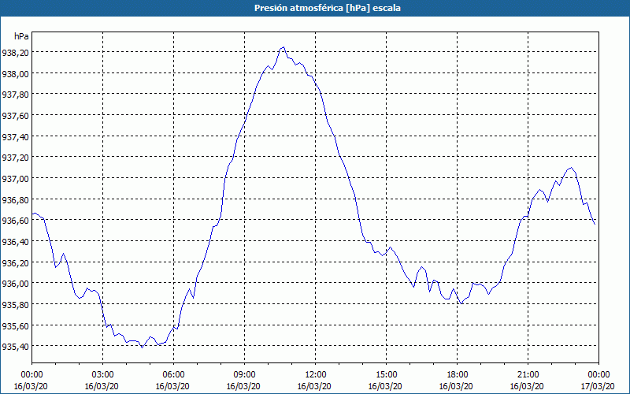
Task: Select the 16/03/20 date under 06:00
Action: [x=173, y=386]
